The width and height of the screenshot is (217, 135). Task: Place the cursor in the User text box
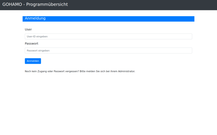109,36
